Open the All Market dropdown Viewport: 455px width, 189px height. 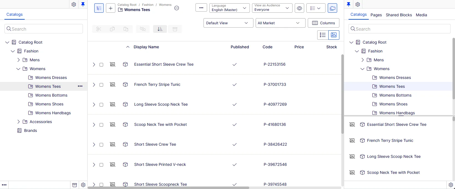(280, 23)
